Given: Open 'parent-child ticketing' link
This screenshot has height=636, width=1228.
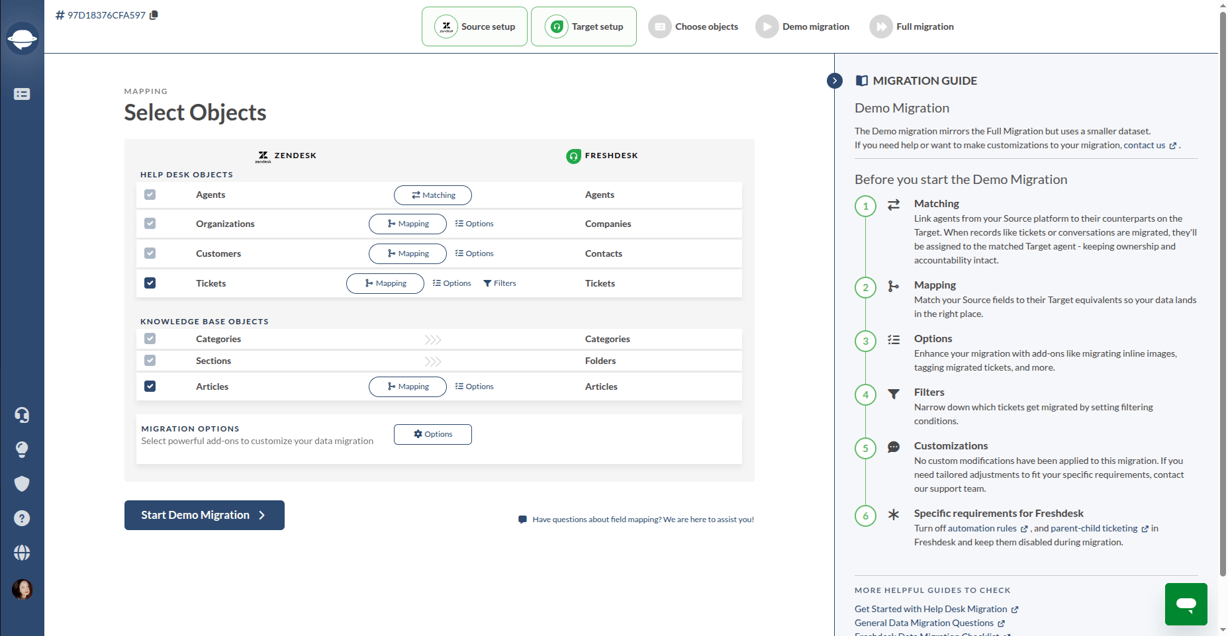Looking at the screenshot, I should [x=1099, y=529].
